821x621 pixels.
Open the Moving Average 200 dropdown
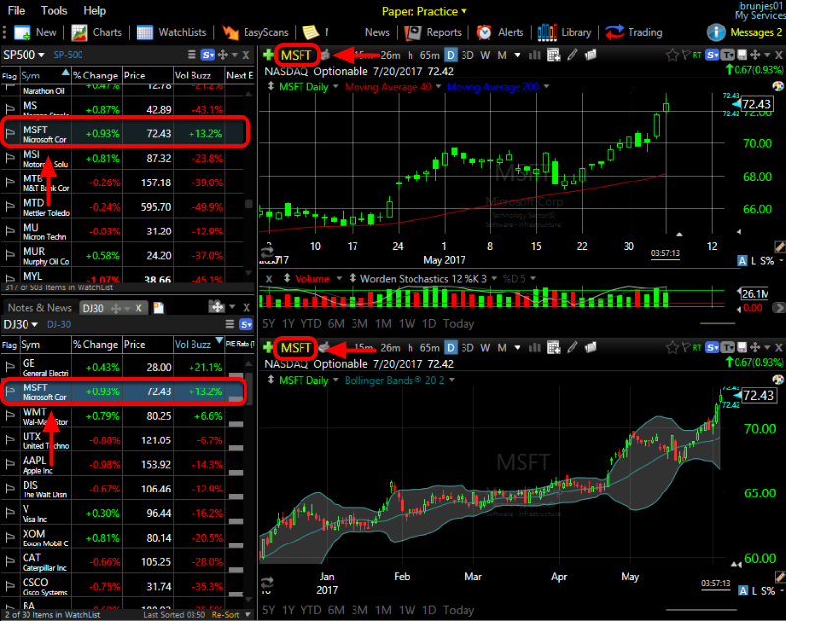pos(546,86)
